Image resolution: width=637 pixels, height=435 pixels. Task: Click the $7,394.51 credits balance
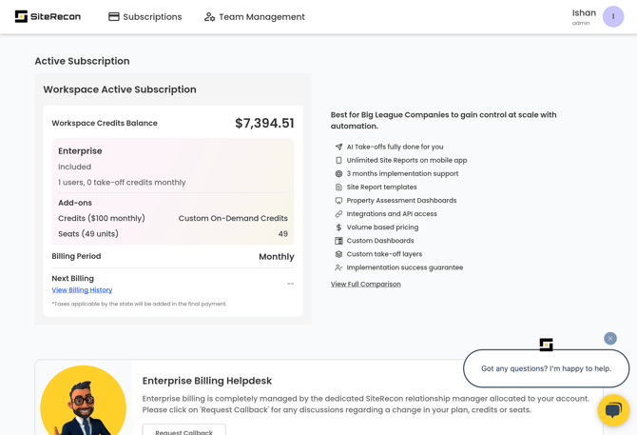point(264,123)
